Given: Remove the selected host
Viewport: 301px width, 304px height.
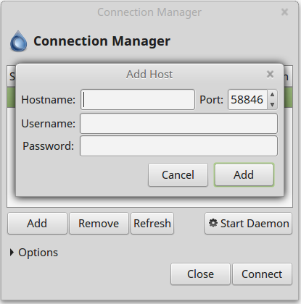Looking at the screenshot, I should 99,223.
